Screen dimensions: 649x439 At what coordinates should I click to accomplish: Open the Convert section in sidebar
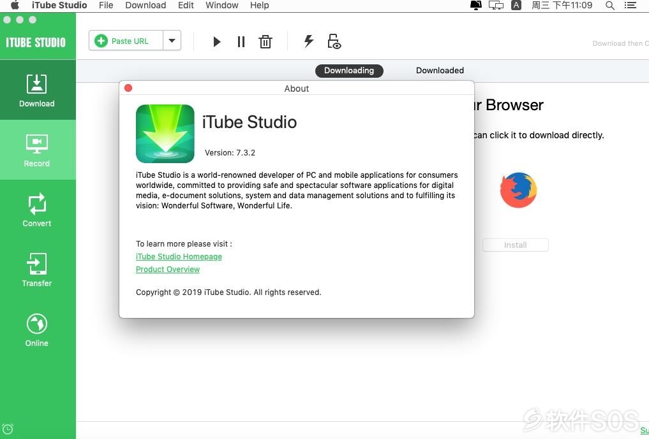(37, 210)
